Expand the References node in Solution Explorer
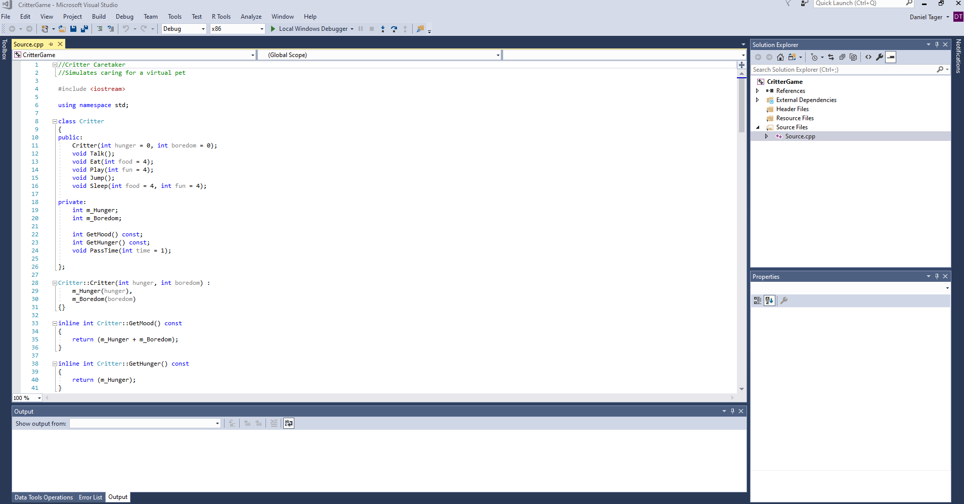The height and width of the screenshot is (504, 964). (757, 91)
